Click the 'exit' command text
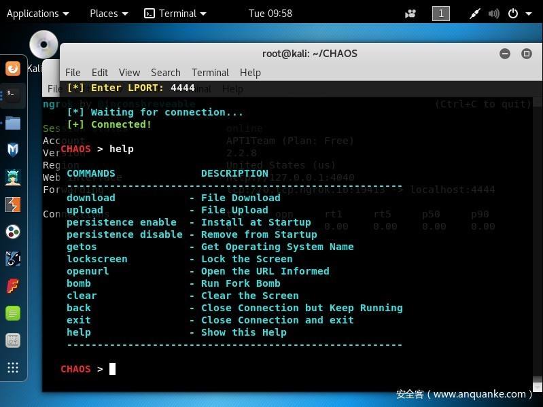Viewport: 543px width, 407px height. (x=79, y=320)
